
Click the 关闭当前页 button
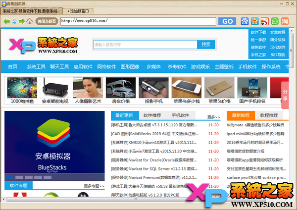point(47,21)
